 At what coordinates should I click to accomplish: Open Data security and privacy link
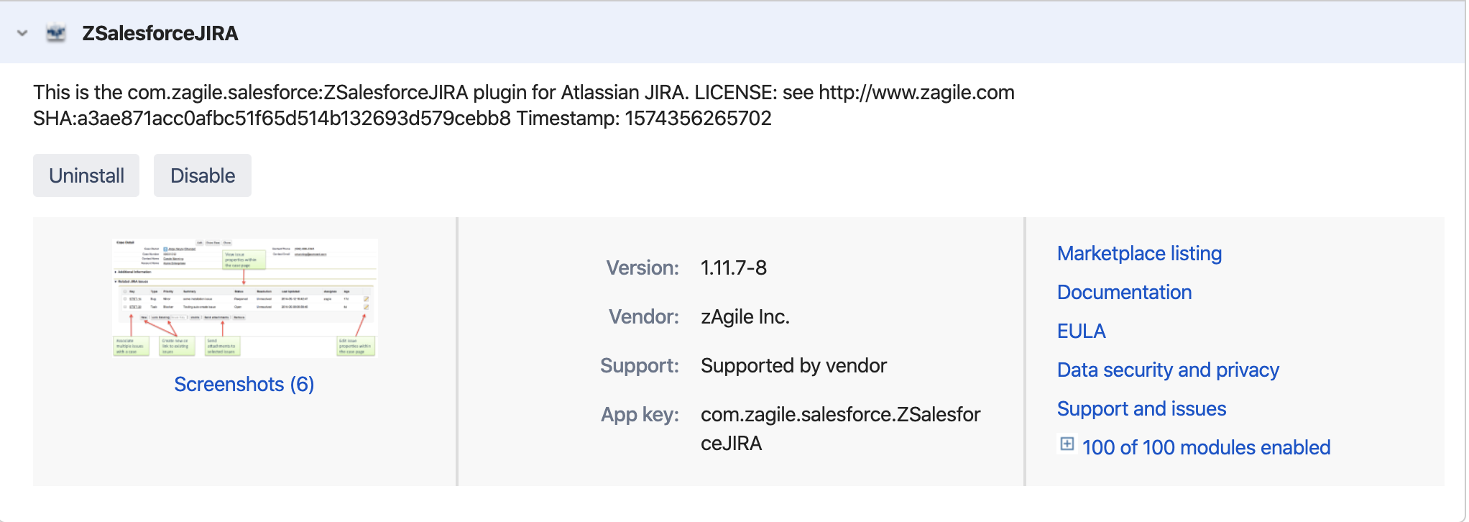1168,370
